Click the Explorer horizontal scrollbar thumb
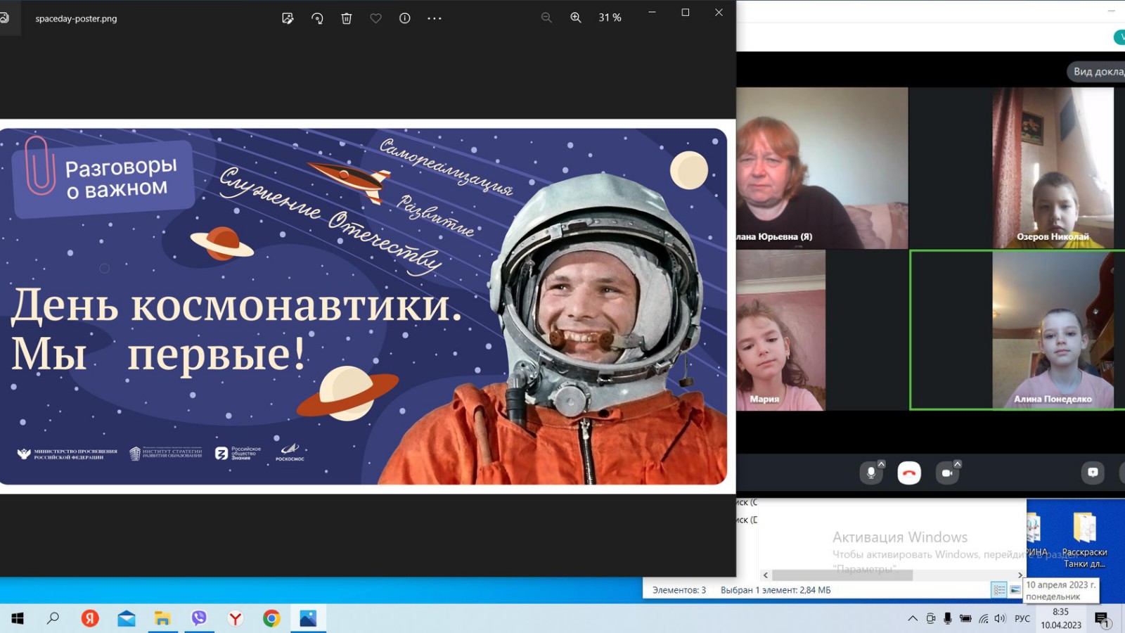 pos(842,575)
